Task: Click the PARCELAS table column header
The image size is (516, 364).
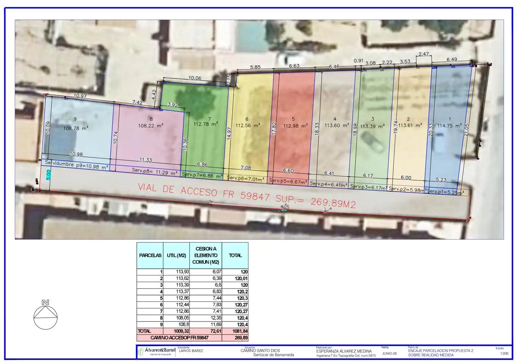Action: coord(150,256)
